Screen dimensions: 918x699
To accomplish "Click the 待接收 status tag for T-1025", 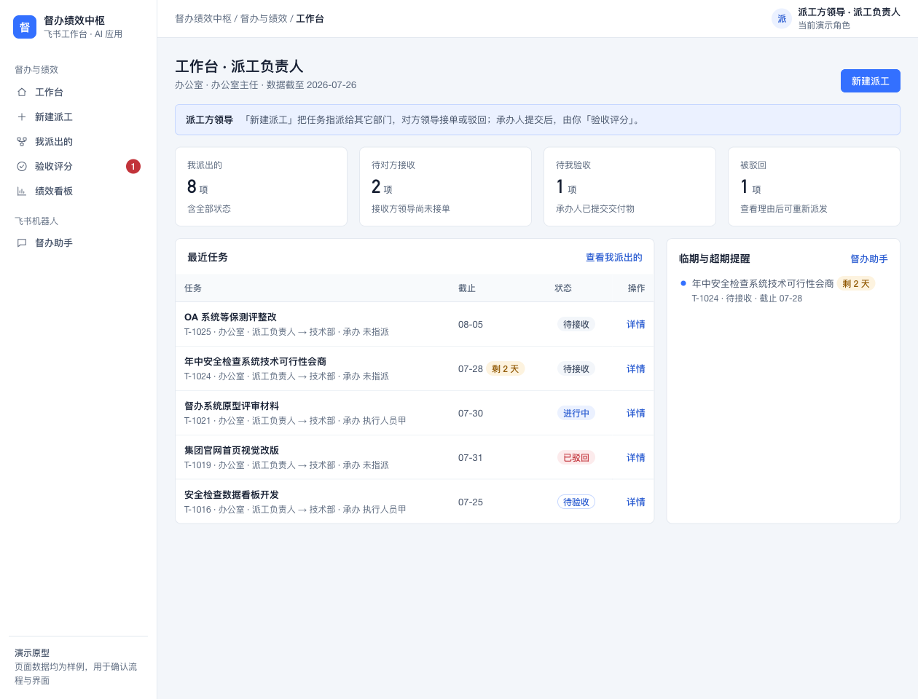I will [576, 325].
